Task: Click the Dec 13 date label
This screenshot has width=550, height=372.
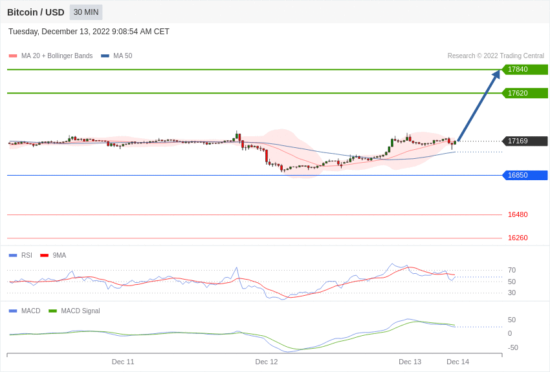Action: 410,362
